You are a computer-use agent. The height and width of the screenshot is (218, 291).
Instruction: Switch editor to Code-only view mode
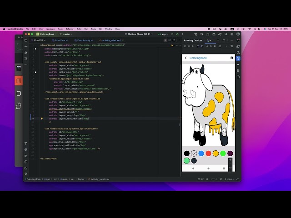pos(165,40)
